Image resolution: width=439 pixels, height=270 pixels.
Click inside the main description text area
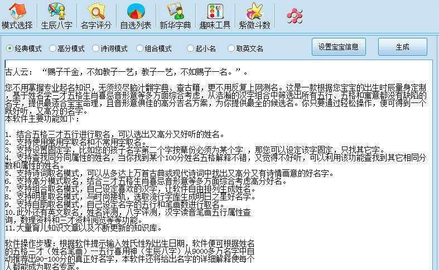218,165
